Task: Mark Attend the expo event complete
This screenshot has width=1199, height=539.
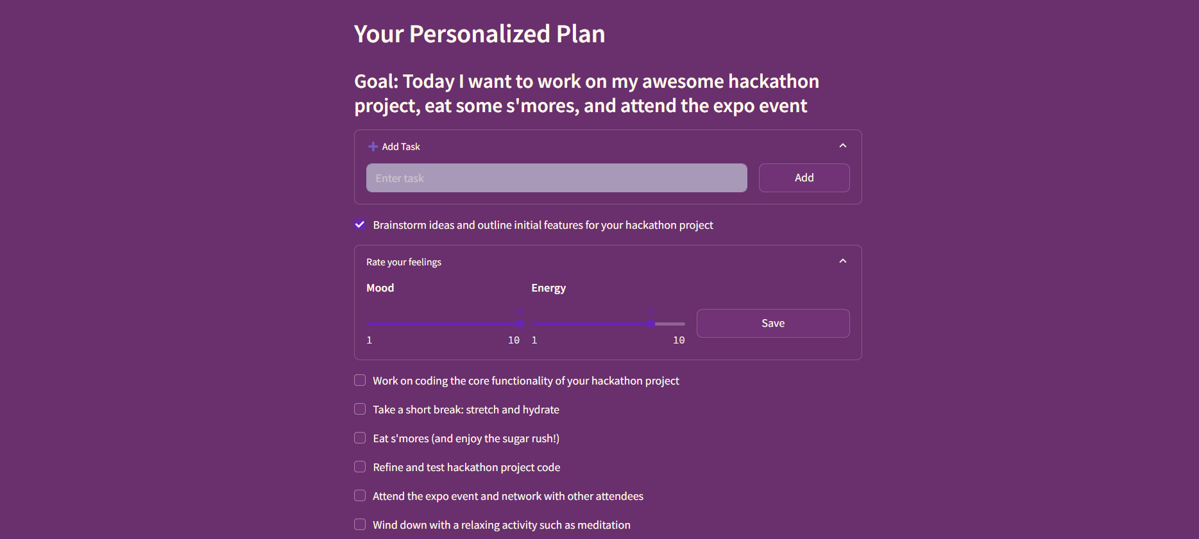Action: click(360, 496)
